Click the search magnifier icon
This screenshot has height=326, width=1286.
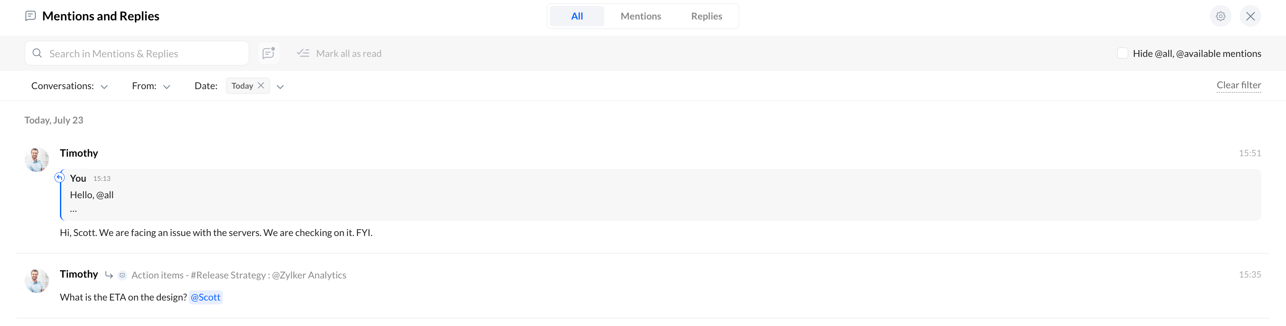point(37,53)
